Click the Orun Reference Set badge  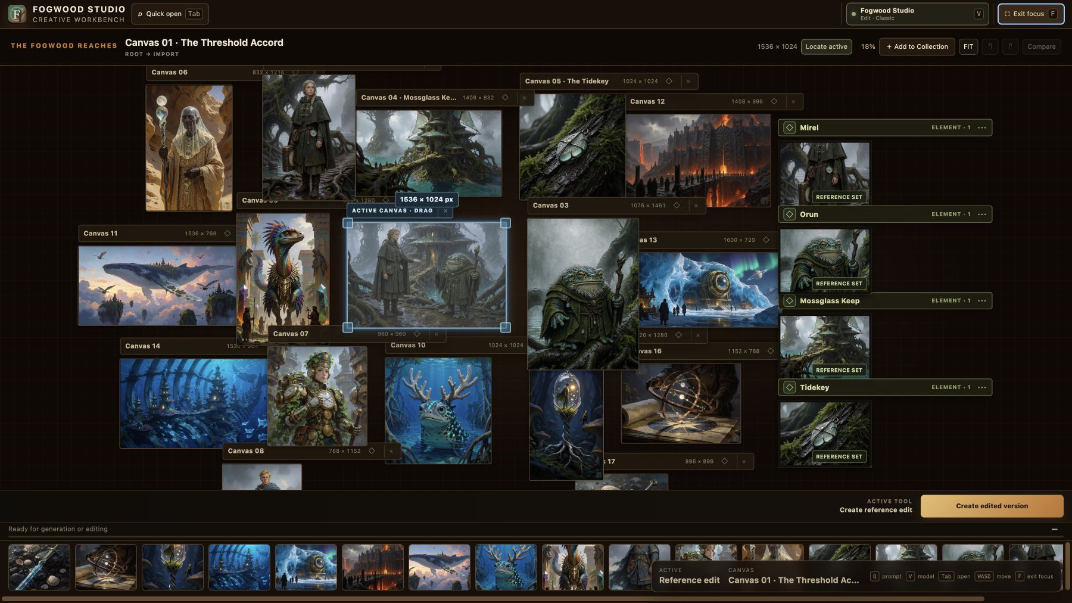(x=839, y=284)
